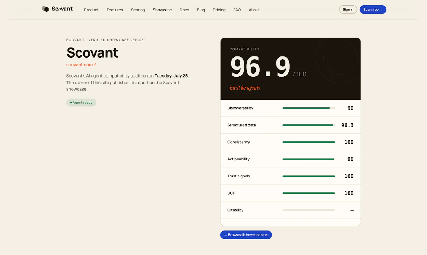Click the Discoverability progress bar
The image size is (427, 255).
(x=309, y=108)
